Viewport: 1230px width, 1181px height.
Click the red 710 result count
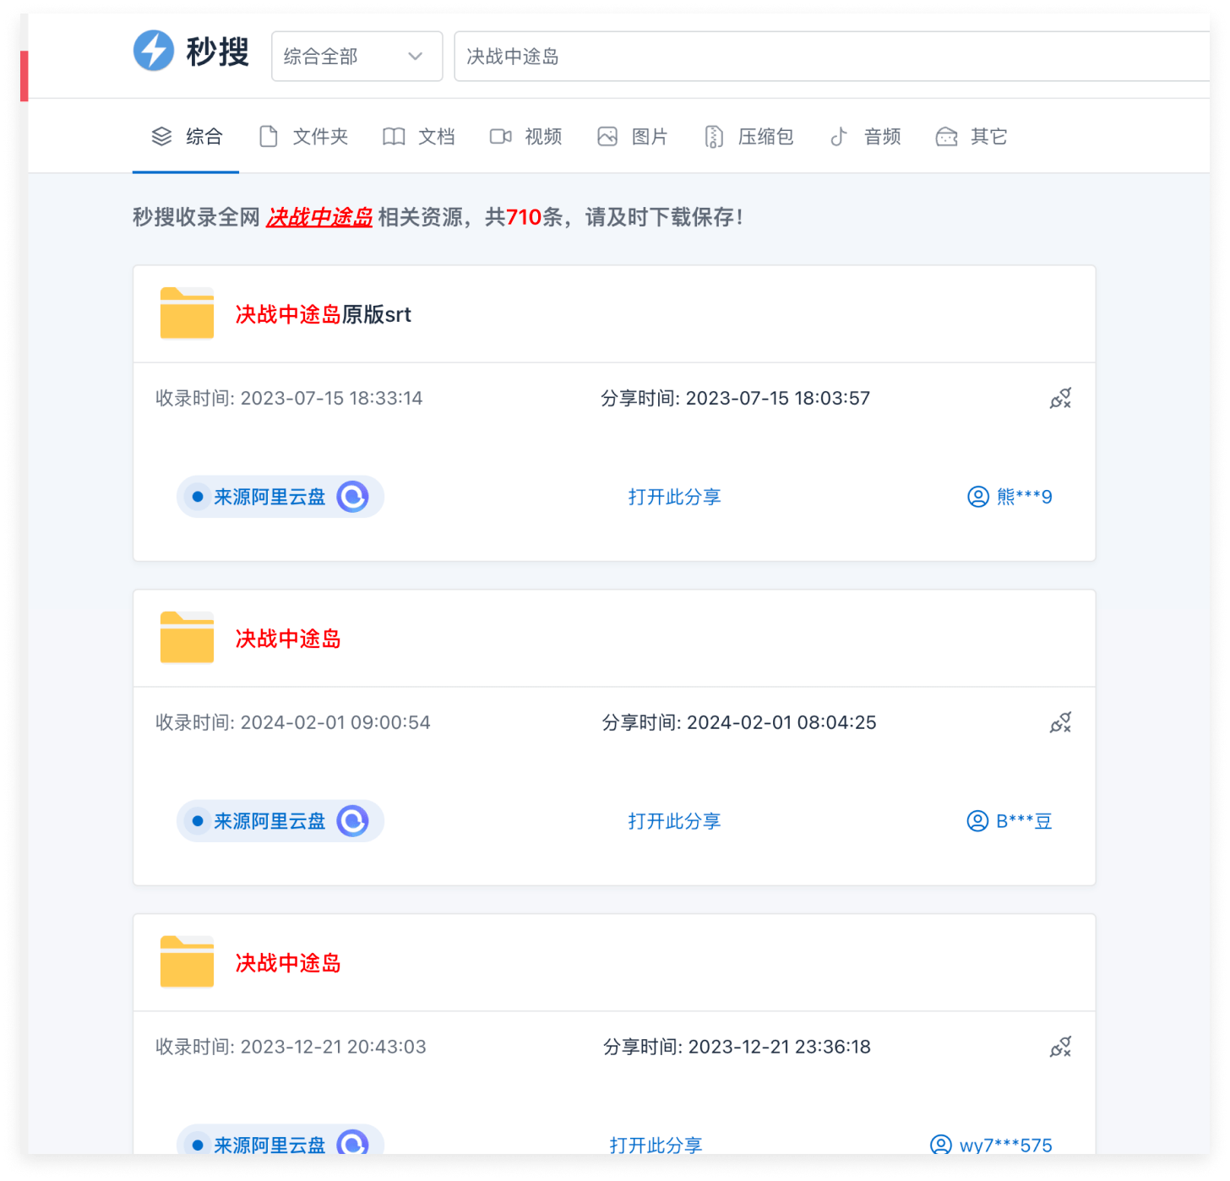pyautogui.click(x=524, y=217)
